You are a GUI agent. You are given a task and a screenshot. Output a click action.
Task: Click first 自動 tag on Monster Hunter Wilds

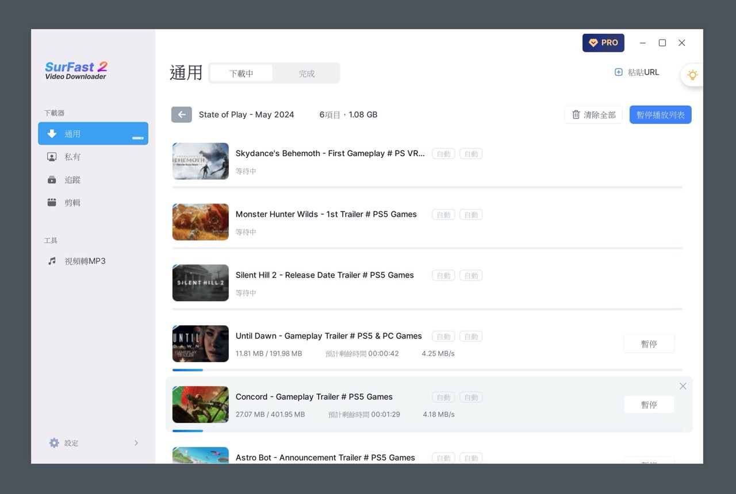[x=443, y=215]
